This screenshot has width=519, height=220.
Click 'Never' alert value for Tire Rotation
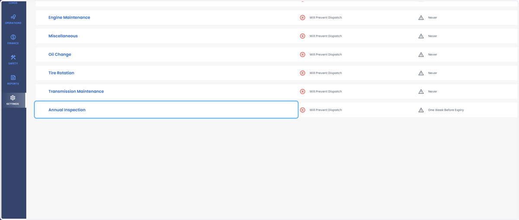pyautogui.click(x=432, y=73)
